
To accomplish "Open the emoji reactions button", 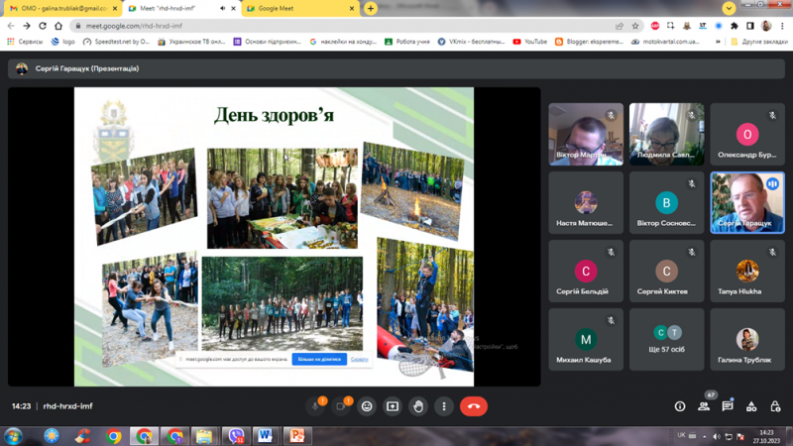I will point(367,406).
